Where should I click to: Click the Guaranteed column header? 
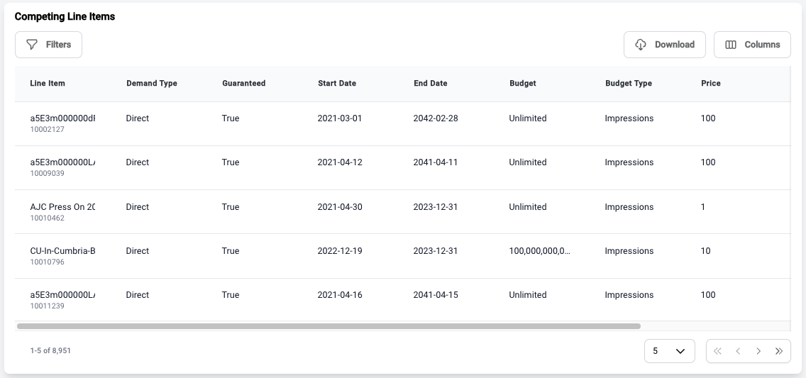click(x=243, y=84)
